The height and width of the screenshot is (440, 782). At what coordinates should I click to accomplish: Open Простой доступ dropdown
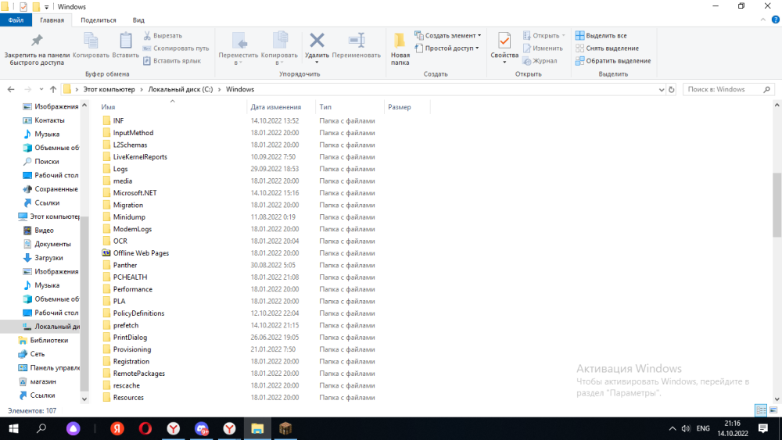[x=447, y=48]
